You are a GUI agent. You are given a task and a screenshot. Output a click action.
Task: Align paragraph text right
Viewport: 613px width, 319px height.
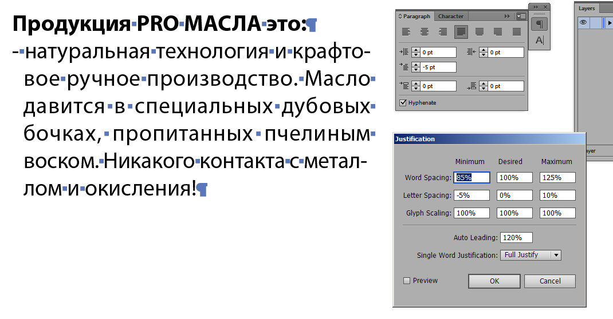point(443,32)
